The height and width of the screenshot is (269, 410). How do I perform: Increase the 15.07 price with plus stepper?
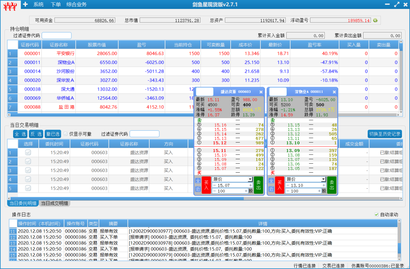point(251,185)
